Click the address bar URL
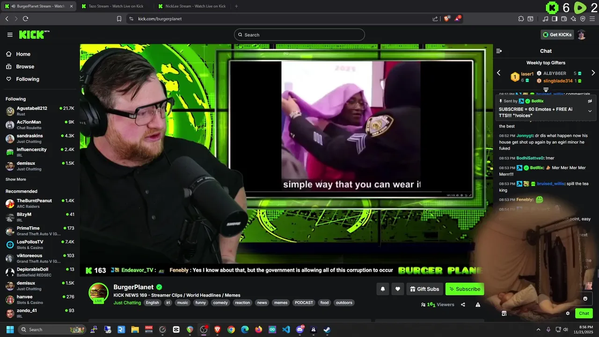 pyautogui.click(x=160, y=19)
